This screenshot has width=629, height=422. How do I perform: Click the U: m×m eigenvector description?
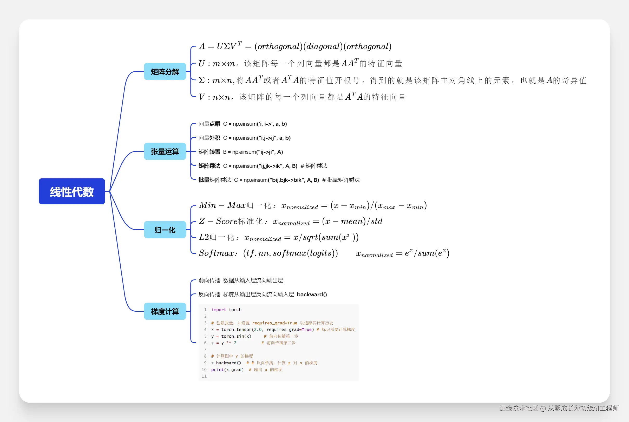click(300, 64)
